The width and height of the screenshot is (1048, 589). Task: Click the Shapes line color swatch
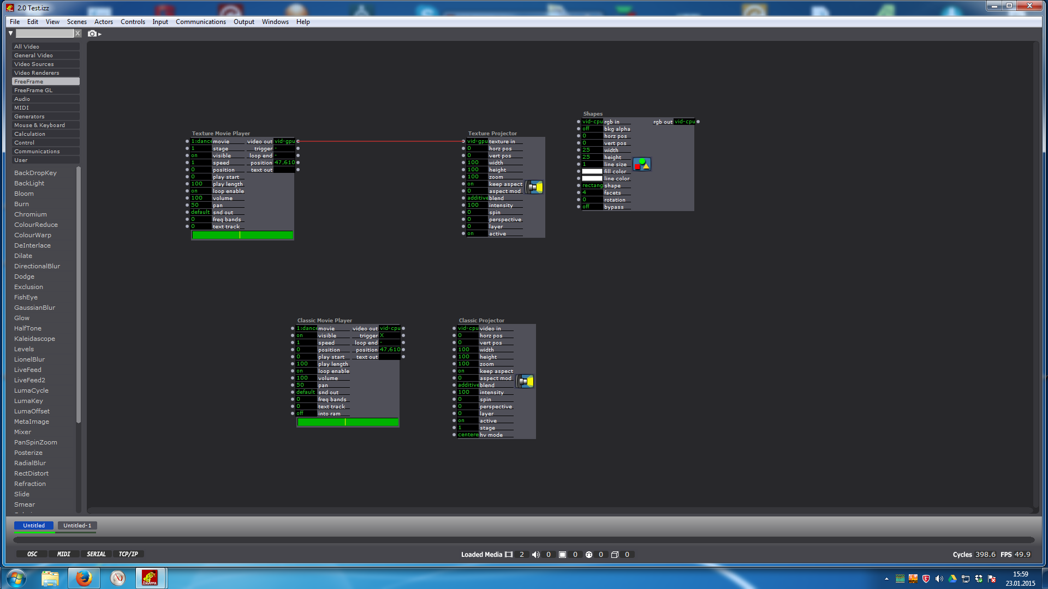(x=592, y=178)
